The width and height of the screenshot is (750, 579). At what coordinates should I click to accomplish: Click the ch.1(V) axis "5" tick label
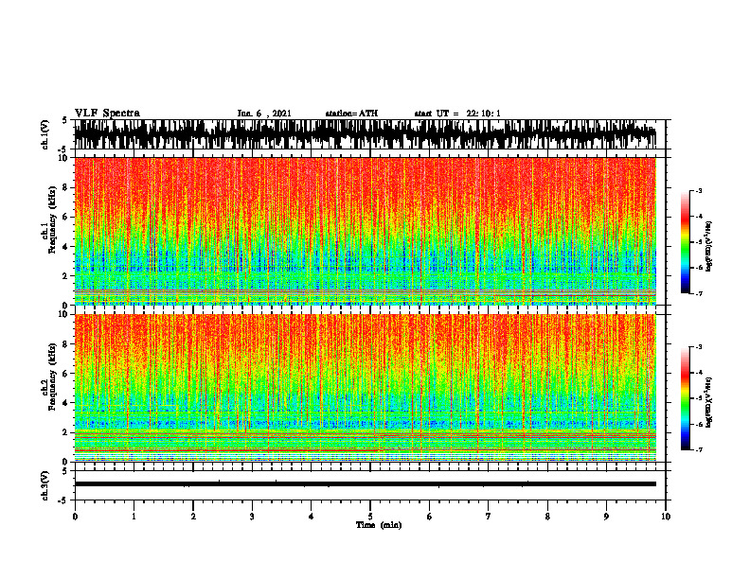[x=65, y=120]
